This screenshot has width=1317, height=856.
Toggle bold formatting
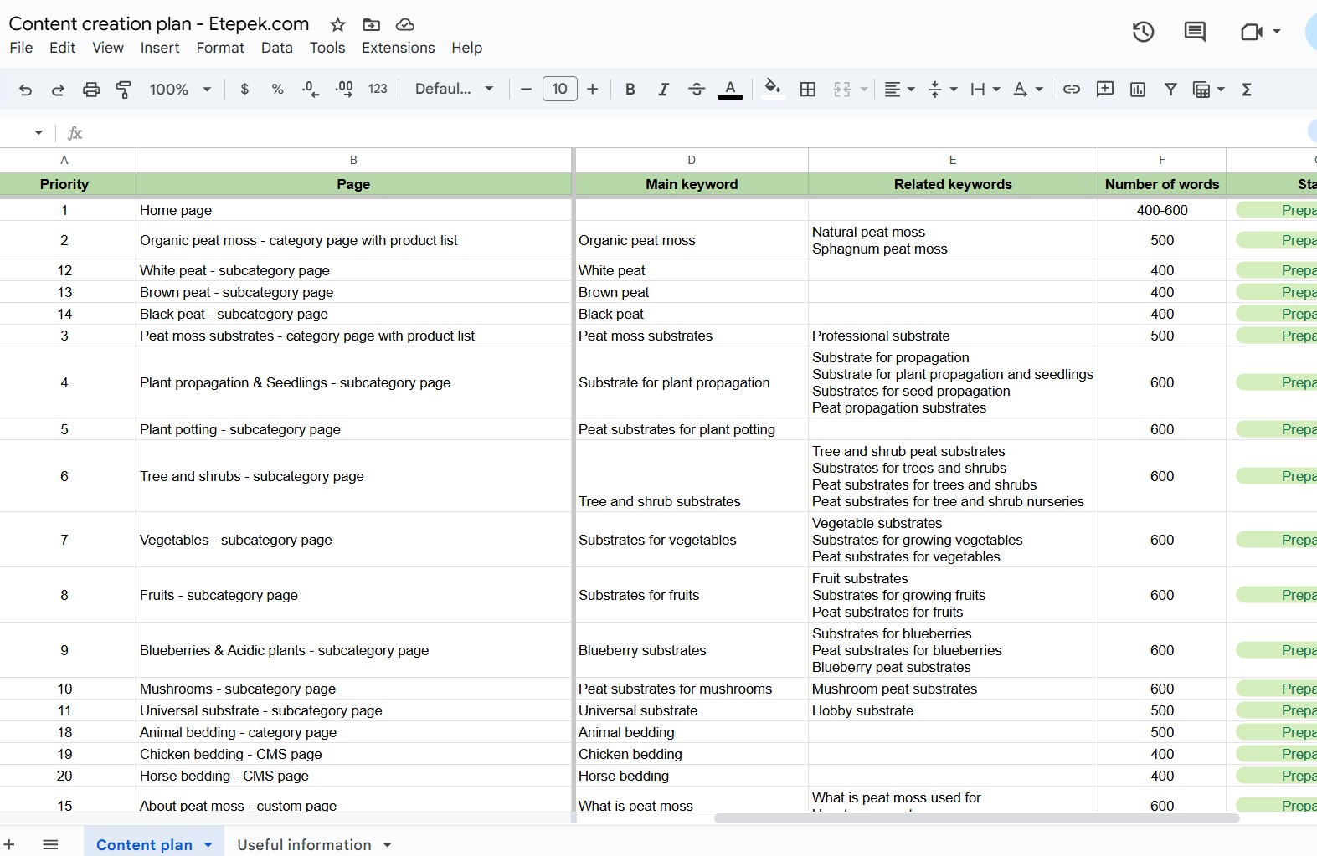[x=630, y=90]
